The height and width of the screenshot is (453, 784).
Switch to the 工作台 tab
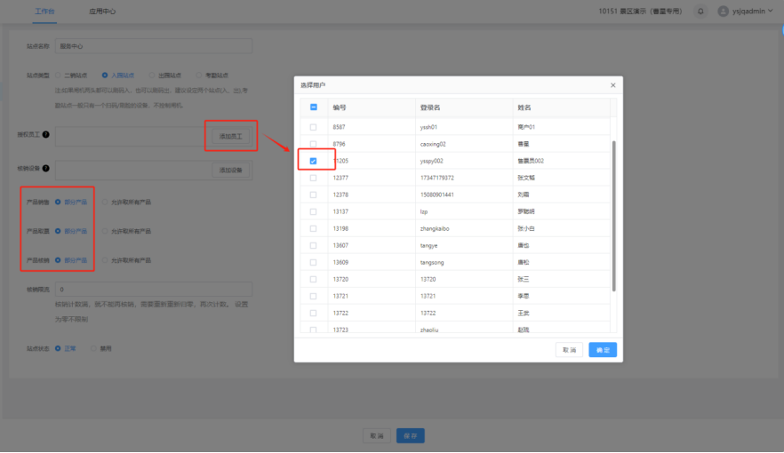(44, 12)
